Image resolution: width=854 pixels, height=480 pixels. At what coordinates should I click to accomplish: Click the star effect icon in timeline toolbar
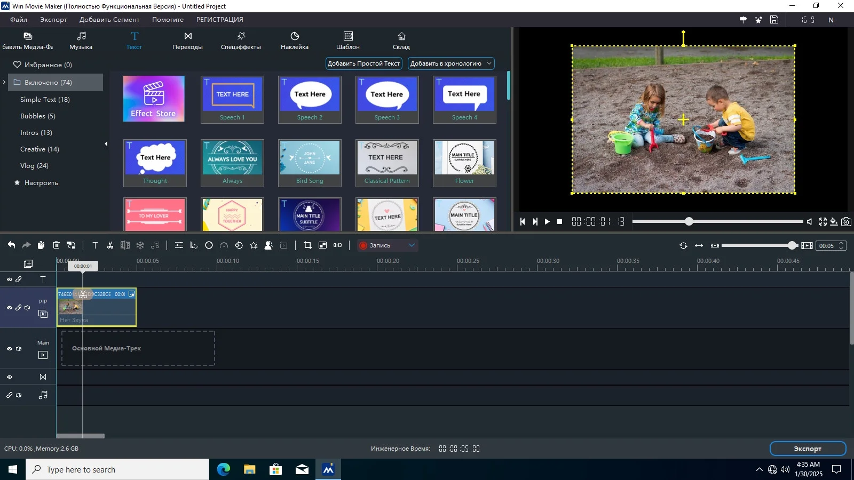click(254, 245)
